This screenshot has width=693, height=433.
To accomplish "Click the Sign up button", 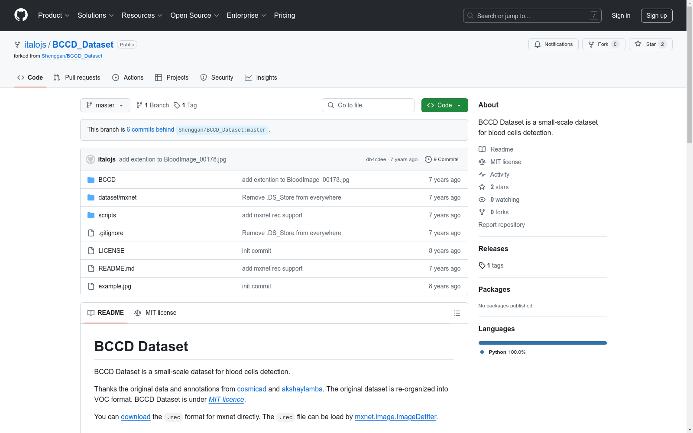I will coord(656,16).
